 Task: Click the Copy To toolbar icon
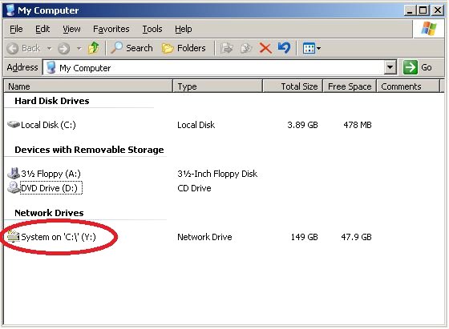coord(246,48)
